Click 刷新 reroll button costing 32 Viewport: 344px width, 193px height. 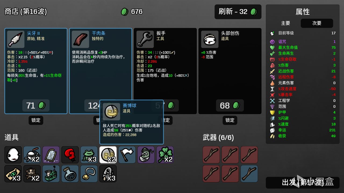(238, 12)
